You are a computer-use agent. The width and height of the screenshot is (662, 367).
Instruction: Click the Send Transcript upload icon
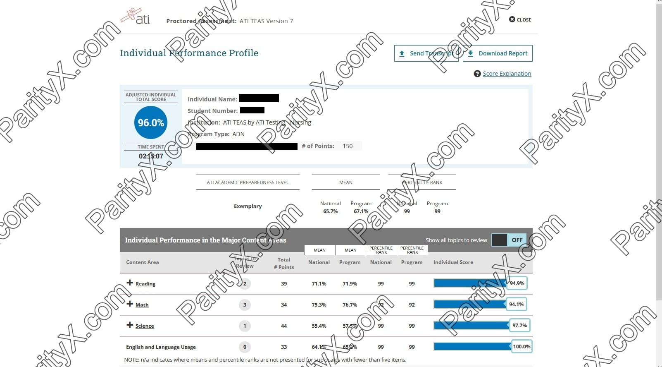pos(402,53)
